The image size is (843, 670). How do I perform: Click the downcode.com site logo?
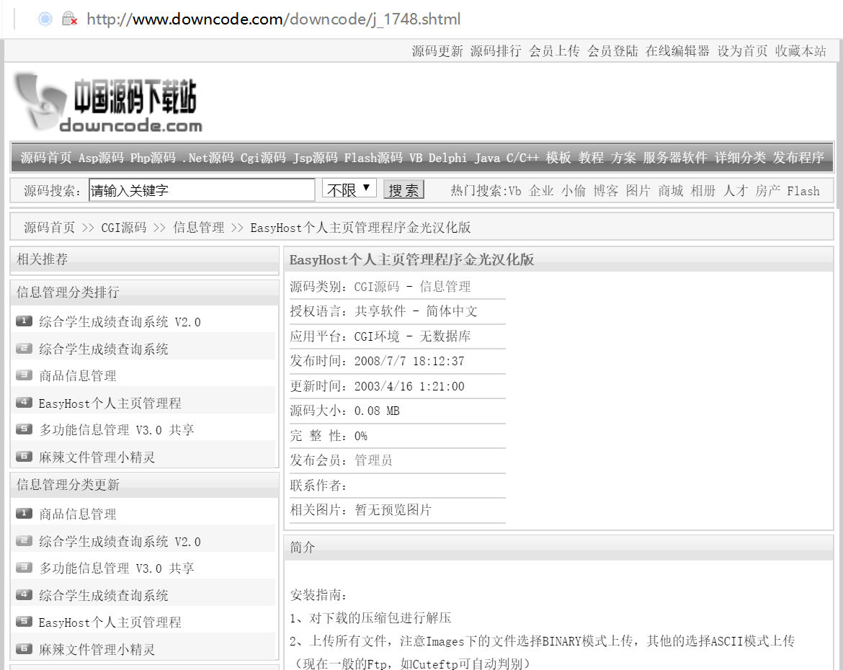(107, 103)
